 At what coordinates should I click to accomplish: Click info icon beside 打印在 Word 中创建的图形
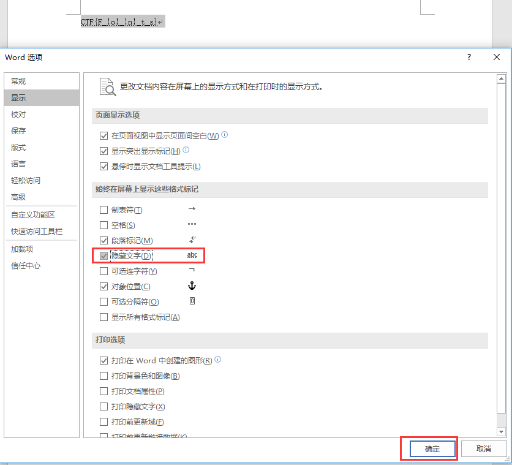pos(218,360)
